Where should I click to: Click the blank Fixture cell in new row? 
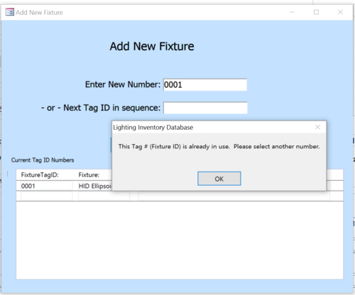(104, 196)
